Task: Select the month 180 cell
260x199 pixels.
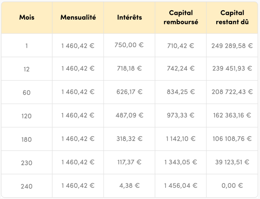Action: [x=27, y=139]
